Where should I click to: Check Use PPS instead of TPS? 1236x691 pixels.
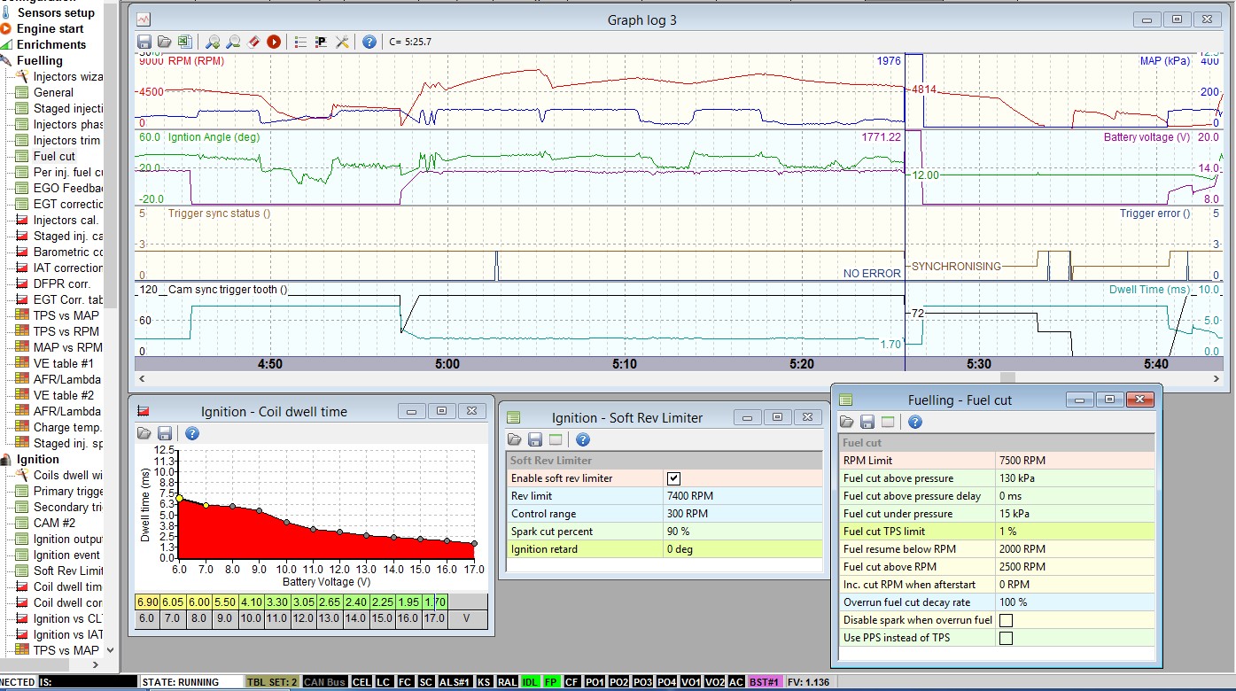click(1006, 638)
